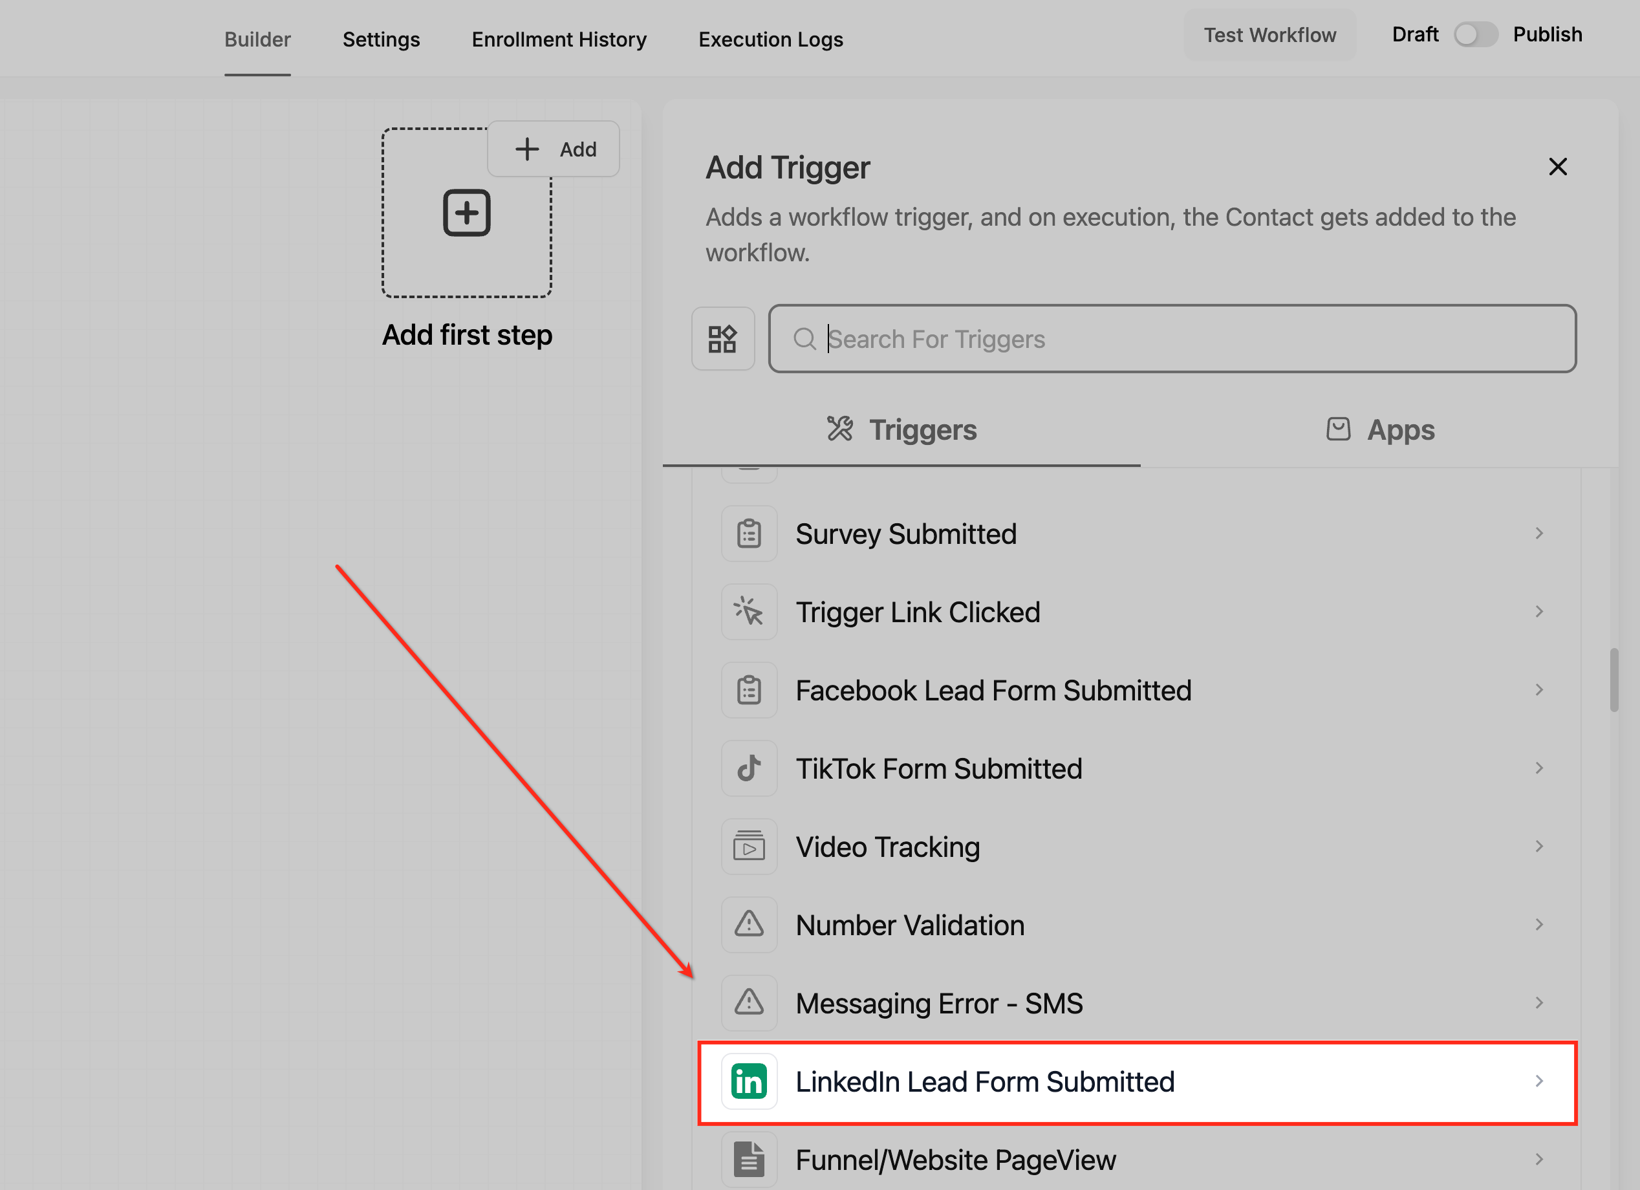This screenshot has width=1640, height=1190.
Task: Expand Facebook Lead Form Submitted chevron
Action: click(x=1538, y=689)
